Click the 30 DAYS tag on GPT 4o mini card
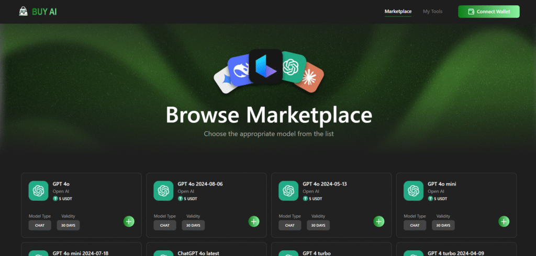Screen dimensions: 536x256 [444, 225]
